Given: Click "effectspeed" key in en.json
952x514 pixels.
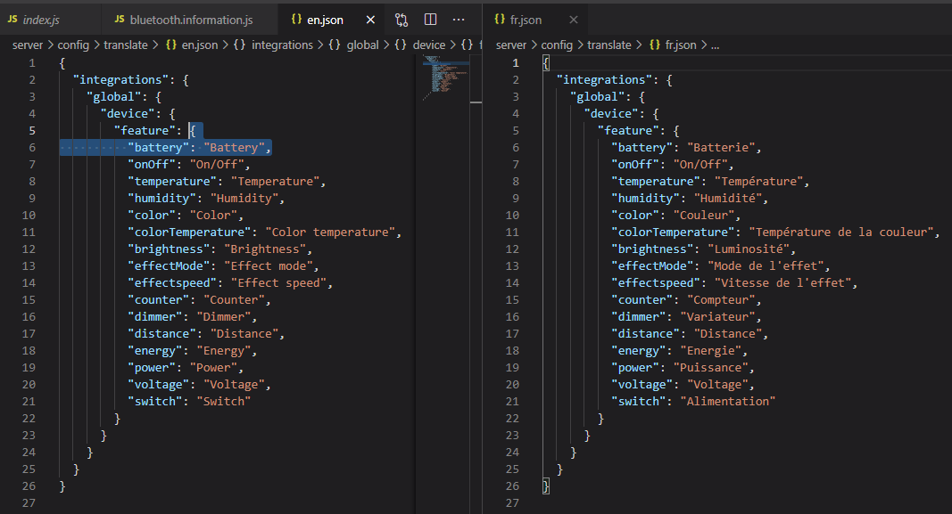Looking at the screenshot, I should 172,283.
